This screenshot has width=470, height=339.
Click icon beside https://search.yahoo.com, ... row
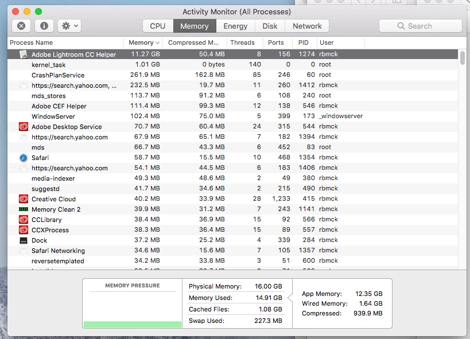pos(24,85)
